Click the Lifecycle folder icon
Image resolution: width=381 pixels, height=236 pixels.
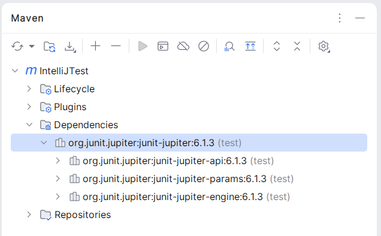[46, 89]
